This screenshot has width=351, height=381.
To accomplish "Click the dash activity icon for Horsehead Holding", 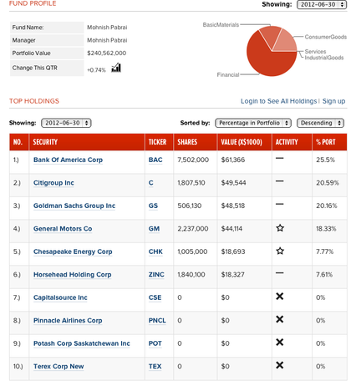I will 280,273.
